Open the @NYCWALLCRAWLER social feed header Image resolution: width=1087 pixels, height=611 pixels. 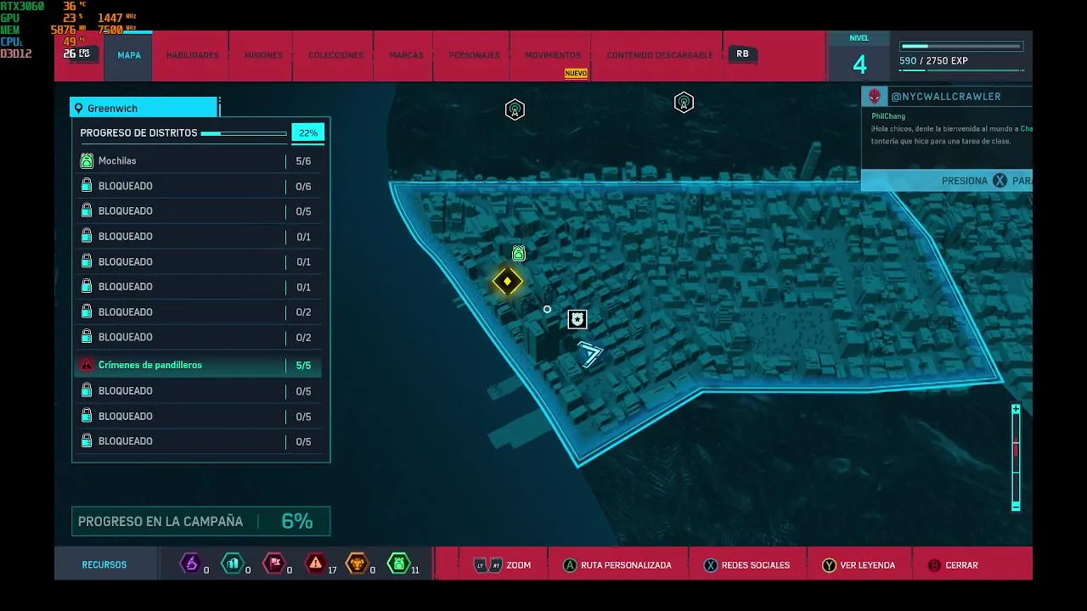click(947, 96)
